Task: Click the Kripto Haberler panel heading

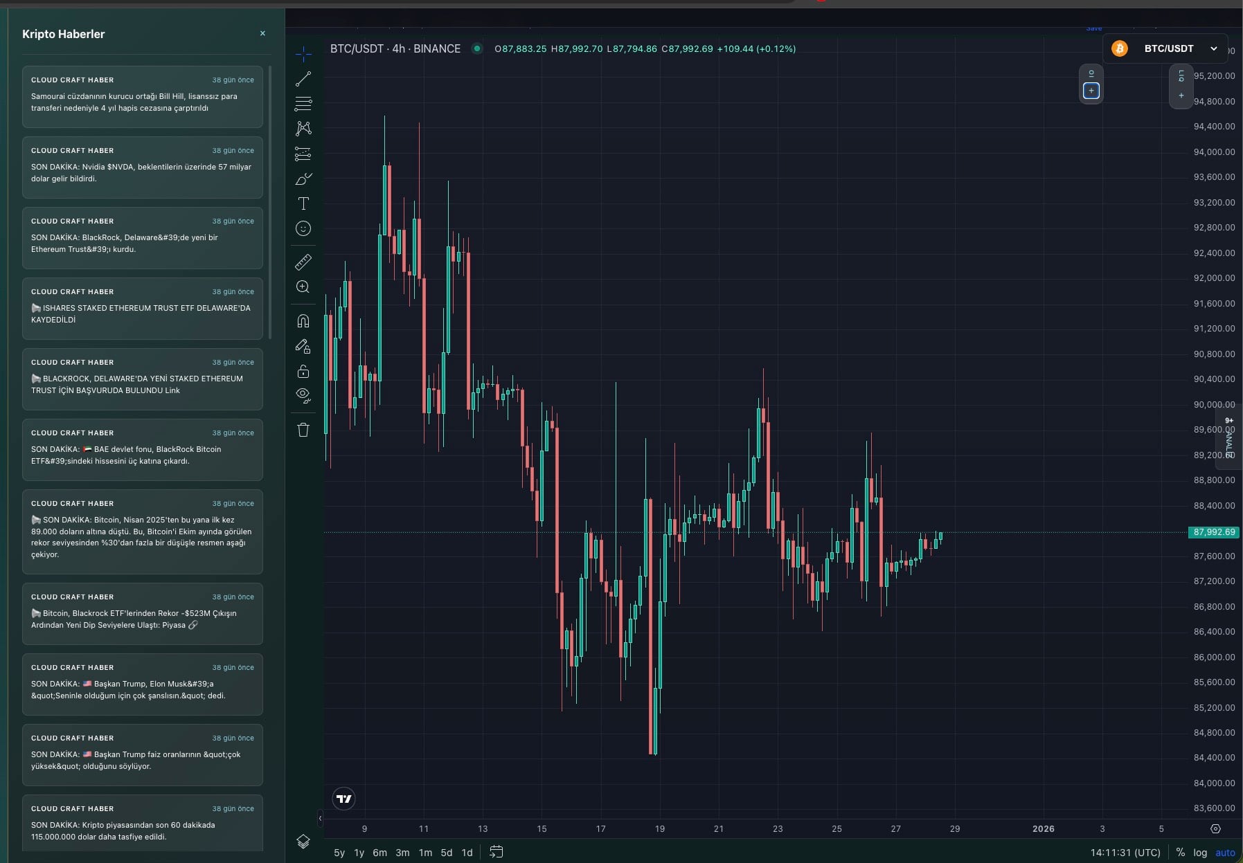Action: coord(64,34)
